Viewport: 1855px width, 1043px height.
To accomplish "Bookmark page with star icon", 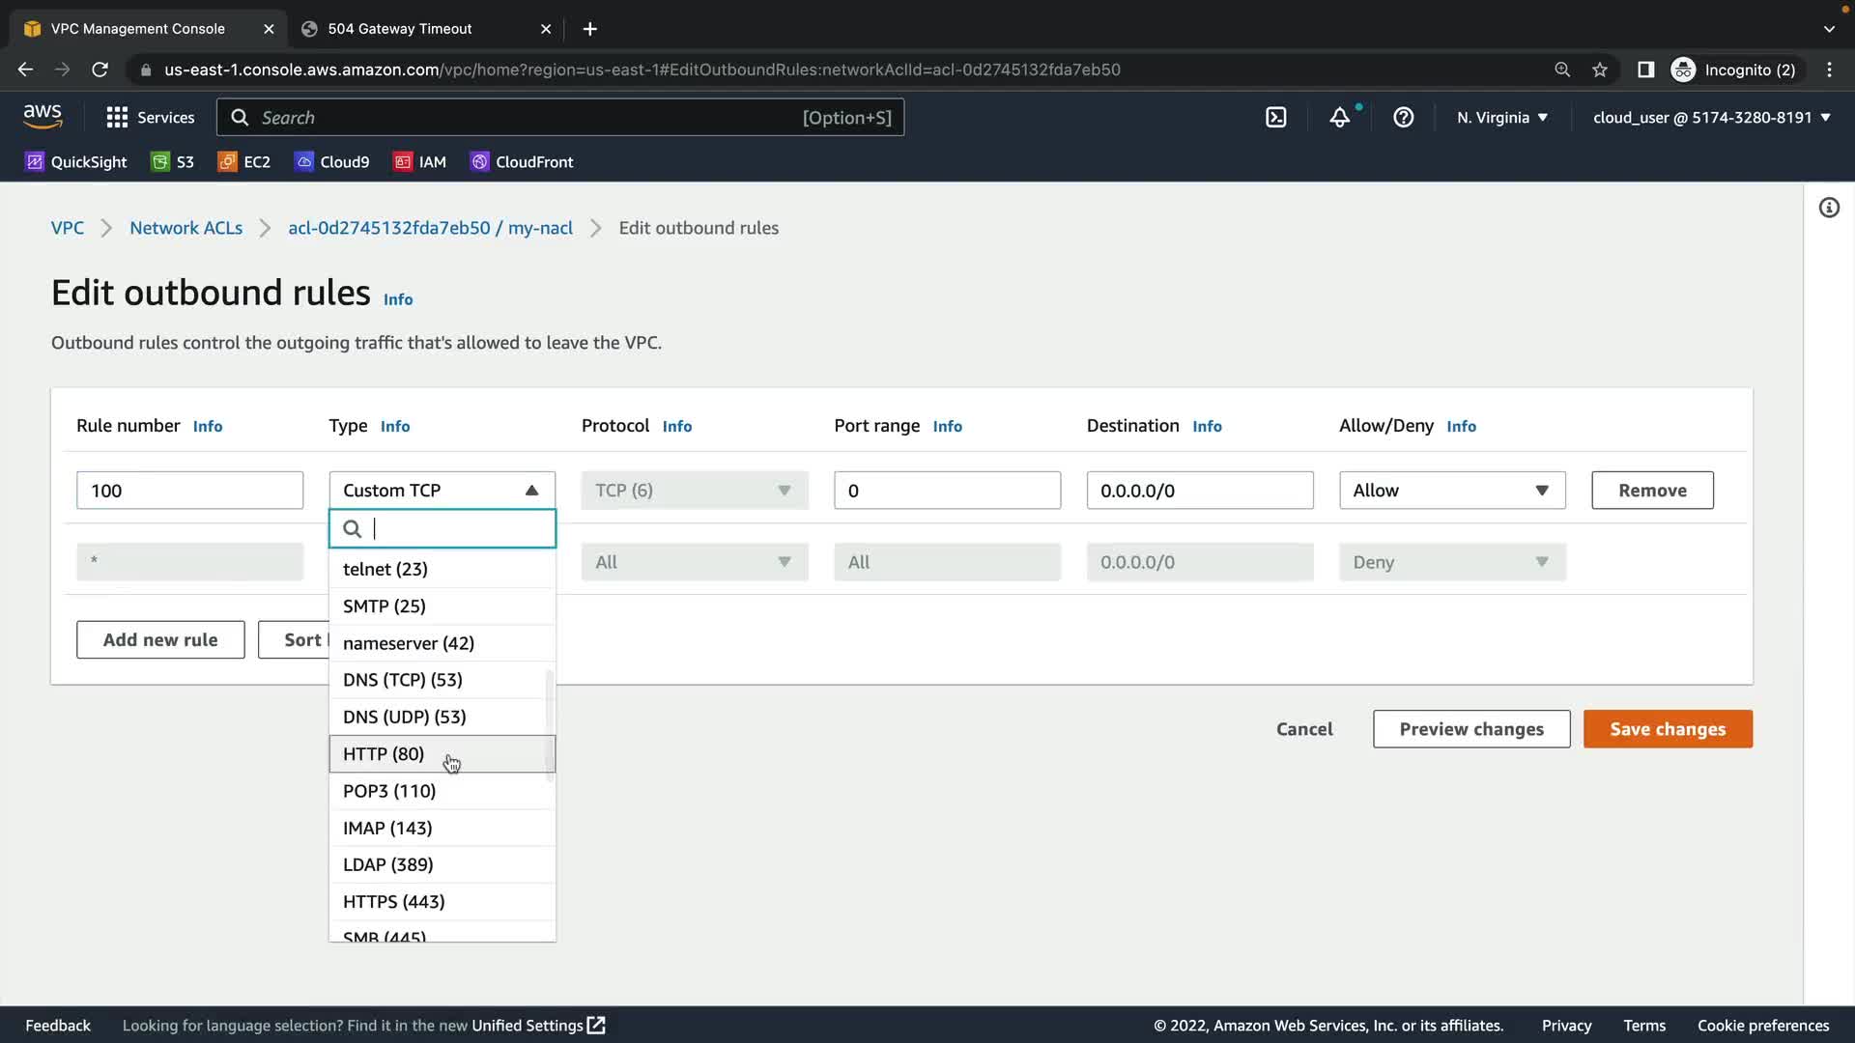I will coord(1600,70).
